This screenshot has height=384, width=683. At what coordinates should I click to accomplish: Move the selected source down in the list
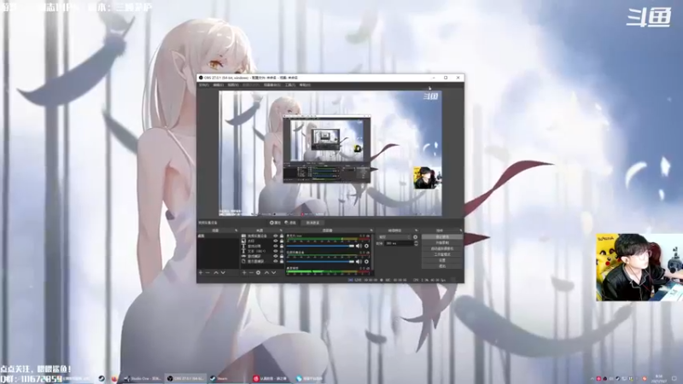coord(273,272)
